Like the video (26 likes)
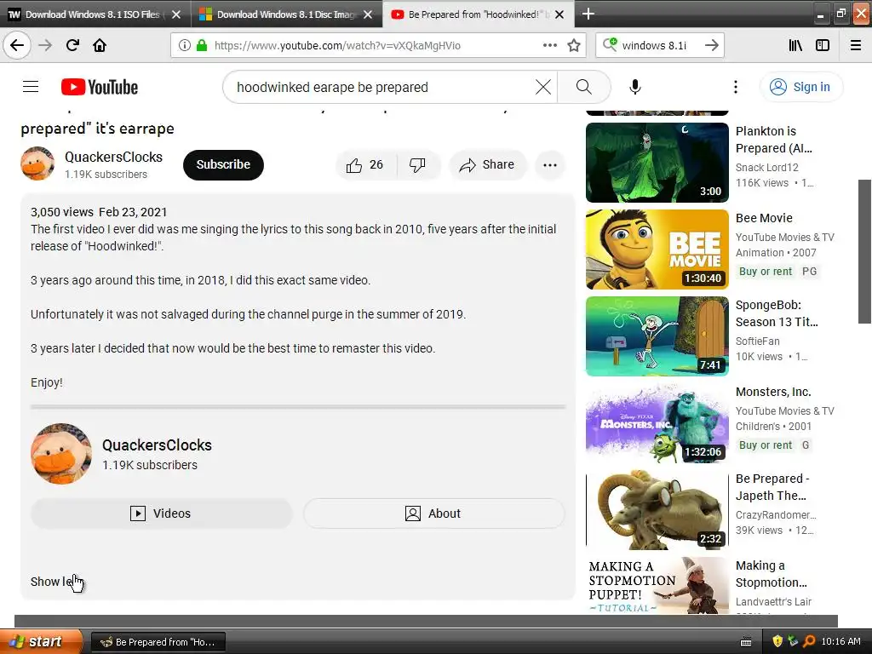 click(x=366, y=165)
